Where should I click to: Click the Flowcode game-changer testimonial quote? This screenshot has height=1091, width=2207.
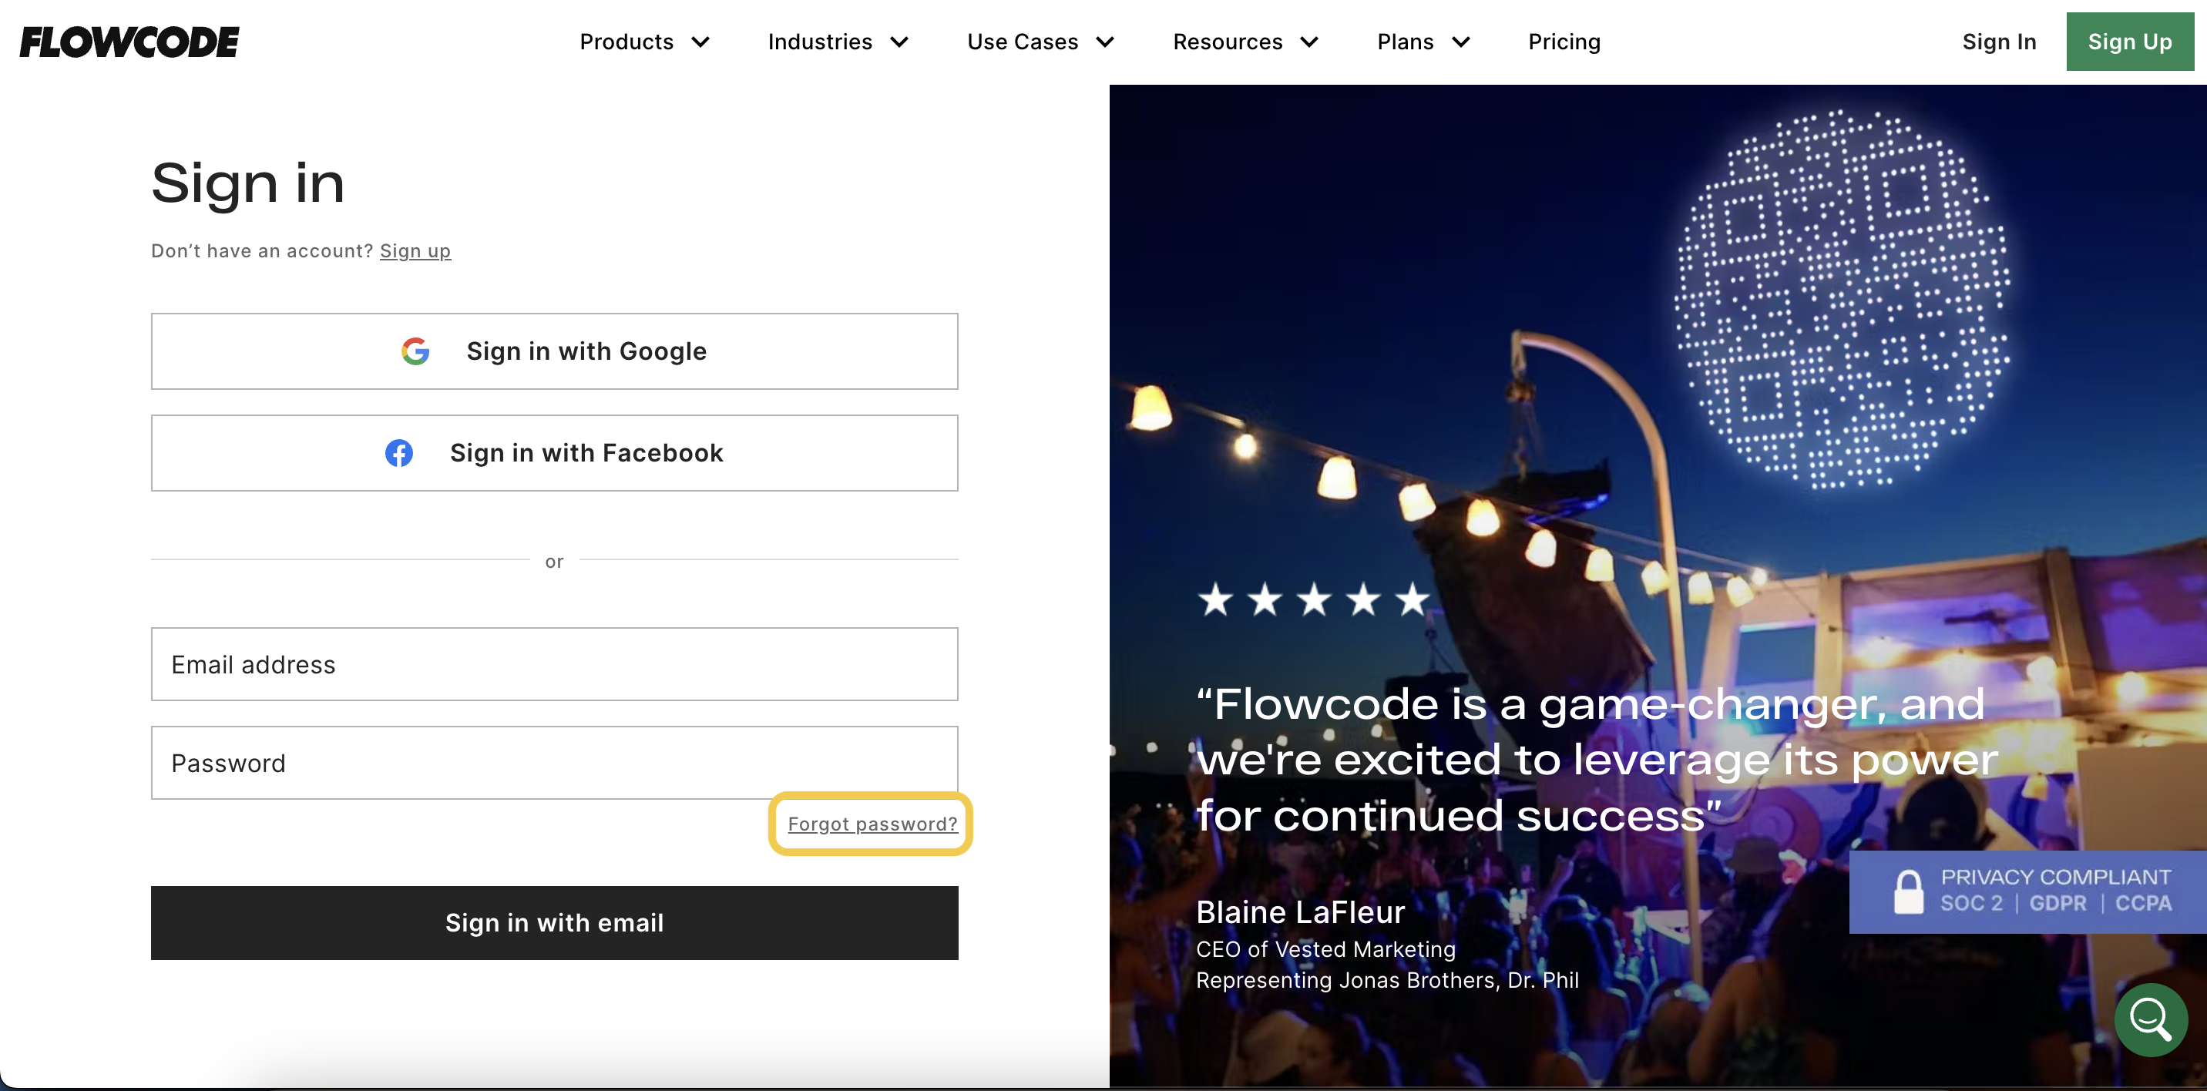(x=1597, y=760)
